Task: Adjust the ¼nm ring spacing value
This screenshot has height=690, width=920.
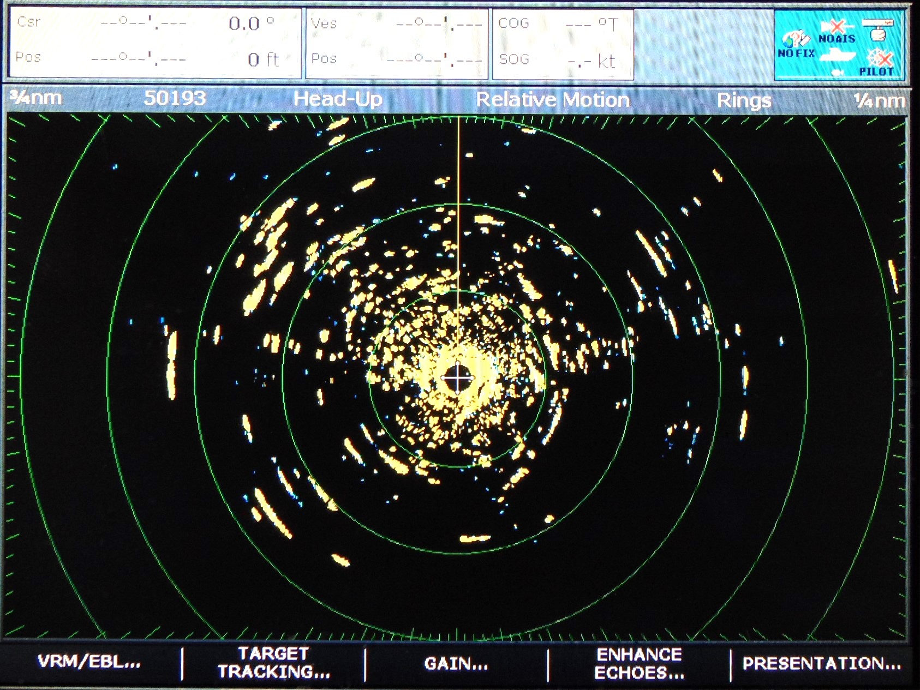Action: pyautogui.click(x=879, y=100)
